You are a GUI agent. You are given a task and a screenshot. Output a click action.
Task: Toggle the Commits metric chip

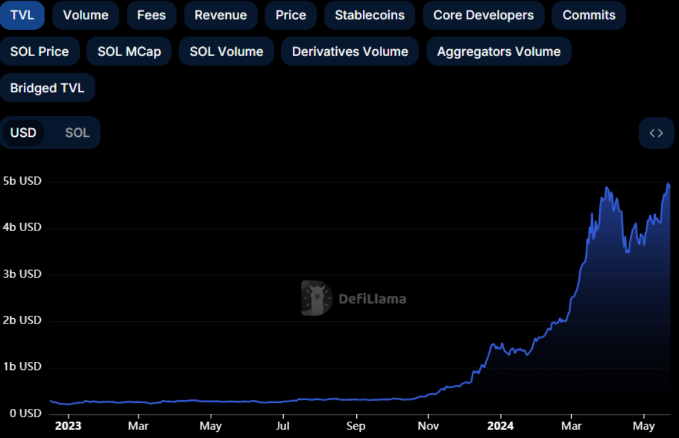(589, 15)
